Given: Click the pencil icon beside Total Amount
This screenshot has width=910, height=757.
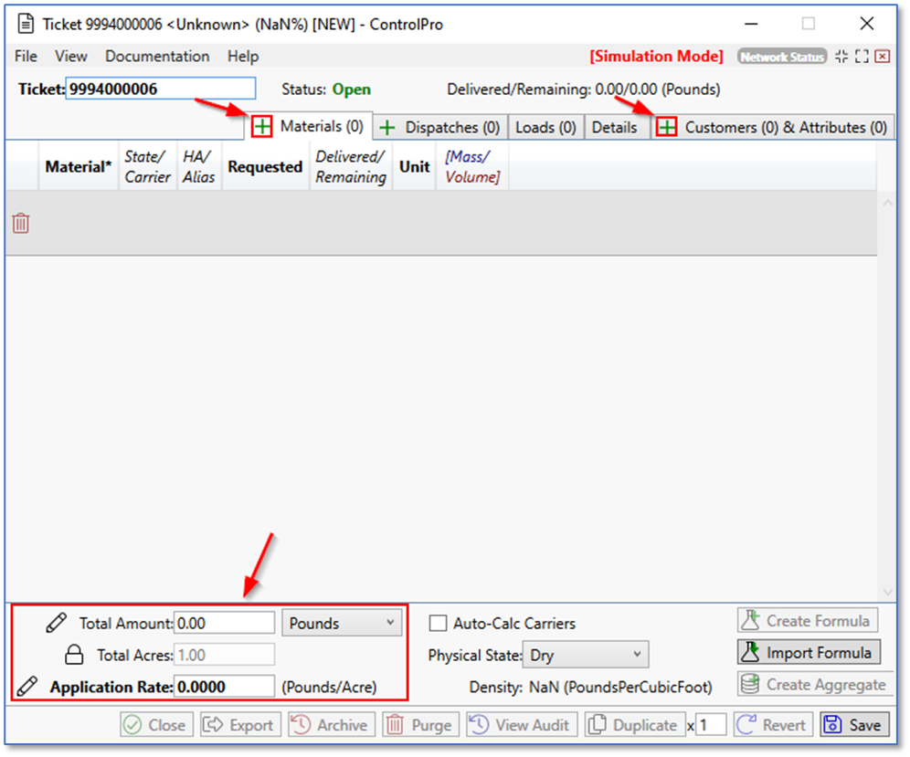Looking at the screenshot, I should (57, 622).
